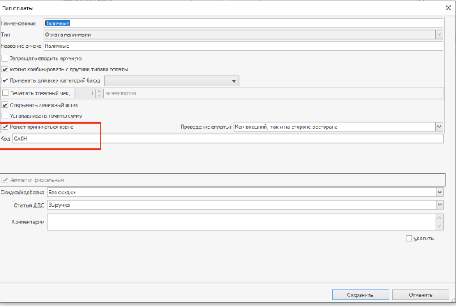Open the Статья ДДС dropdown
456x306 pixels.
pos(439,204)
